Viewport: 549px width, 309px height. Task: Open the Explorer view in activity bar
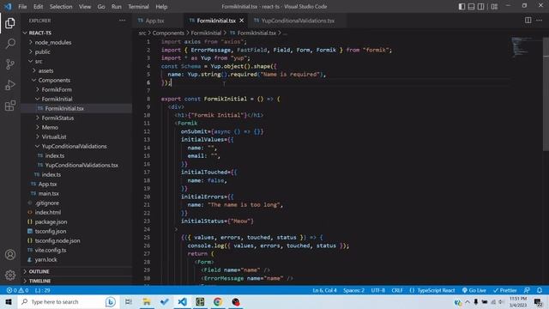10,23
